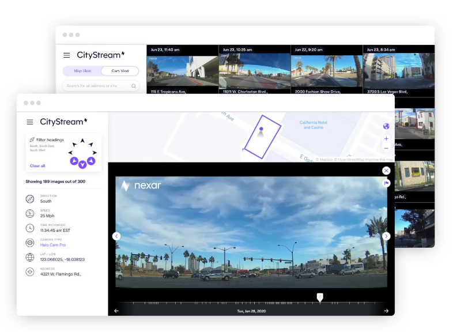Toggle the North West heading filter arrow
Viewport: 453px width, 336px height.
click(74, 145)
